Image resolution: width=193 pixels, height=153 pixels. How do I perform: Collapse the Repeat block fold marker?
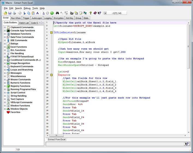pos(51,75)
